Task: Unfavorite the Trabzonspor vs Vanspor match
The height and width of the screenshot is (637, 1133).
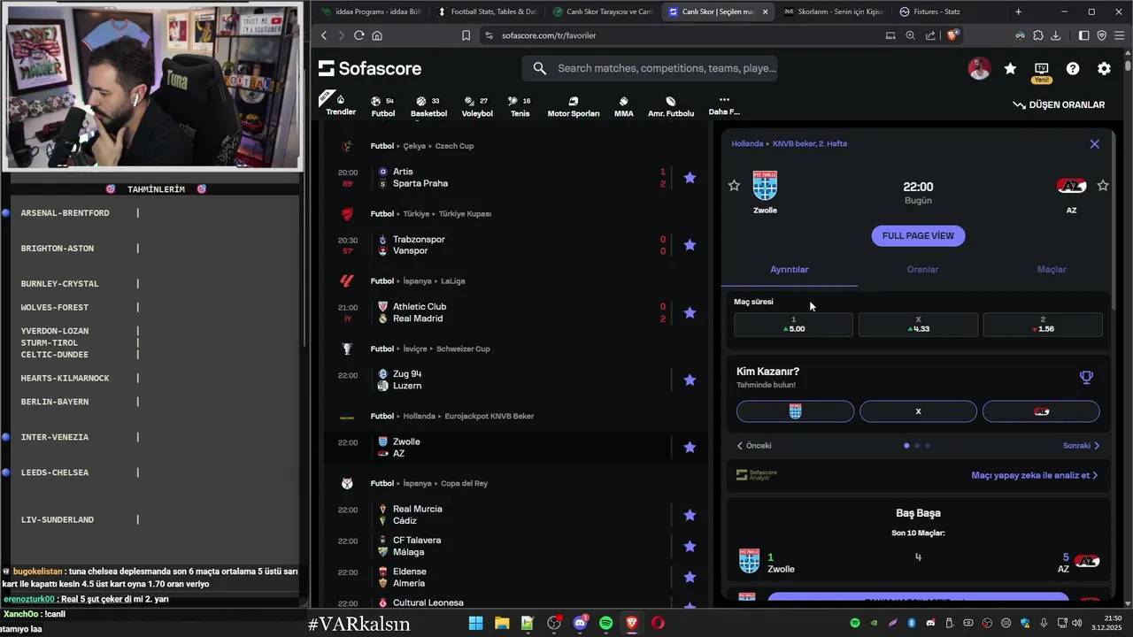Action: point(690,245)
